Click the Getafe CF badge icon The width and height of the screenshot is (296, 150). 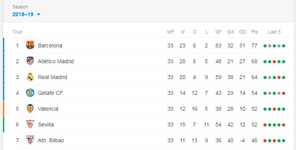click(x=30, y=93)
